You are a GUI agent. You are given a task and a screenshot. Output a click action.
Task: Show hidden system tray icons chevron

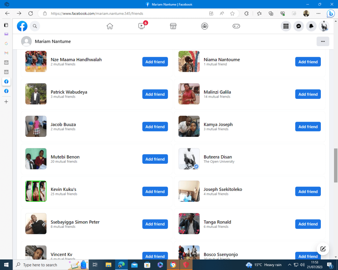[x=289, y=265]
